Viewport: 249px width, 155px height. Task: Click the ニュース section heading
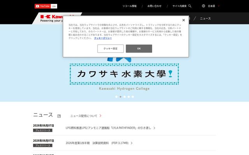click(x=43, y=115)
